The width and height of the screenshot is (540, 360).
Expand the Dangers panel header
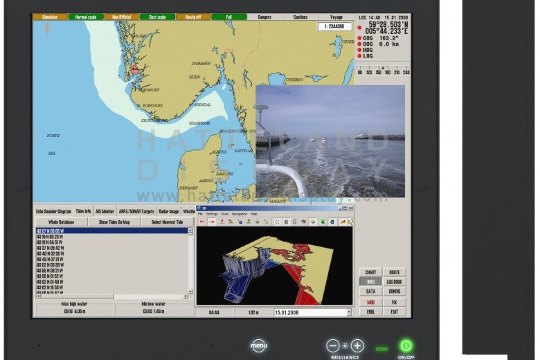pyautogui.click(x=264, y=17)
